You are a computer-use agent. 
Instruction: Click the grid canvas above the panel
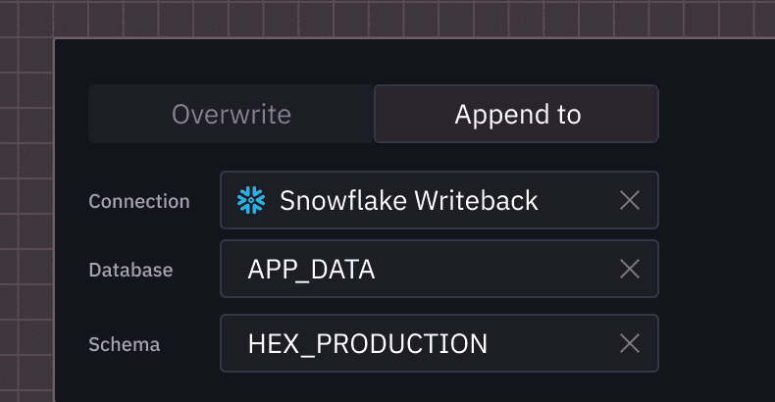click(392, 18)
